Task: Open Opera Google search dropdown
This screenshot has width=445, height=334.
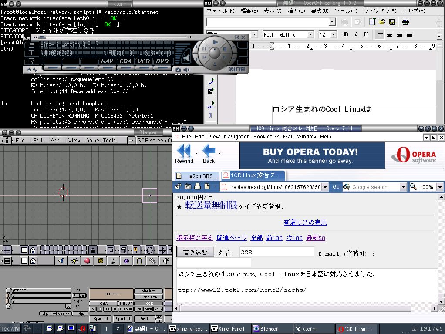Action: click(403, 187)
